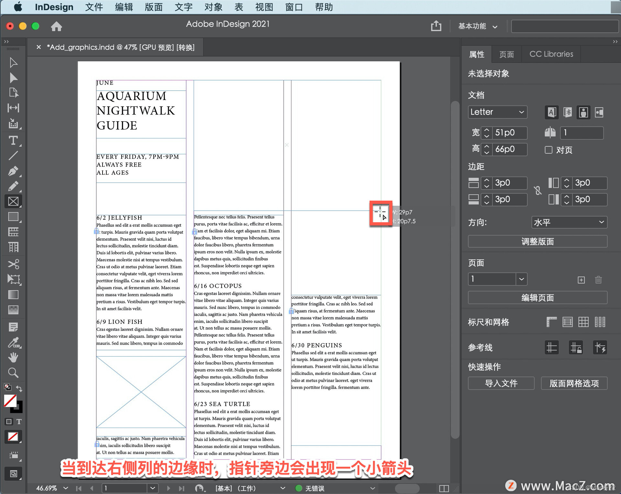
Task: Open the 方向 水平 dropdown
Action: click(569, 222)
